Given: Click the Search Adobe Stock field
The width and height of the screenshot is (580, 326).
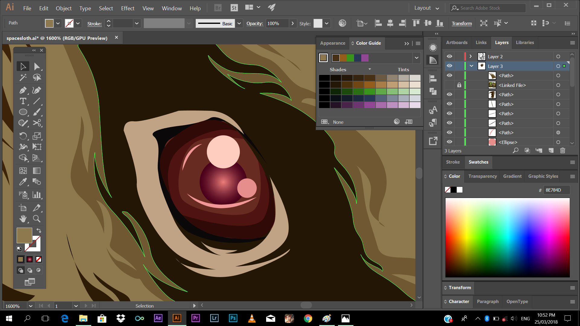Looking at the screenshot, I should click(488, 8).
